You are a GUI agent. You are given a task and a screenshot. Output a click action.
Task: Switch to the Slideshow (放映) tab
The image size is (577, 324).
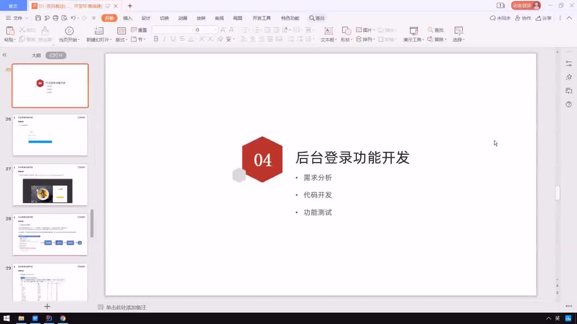pos(201,18)
